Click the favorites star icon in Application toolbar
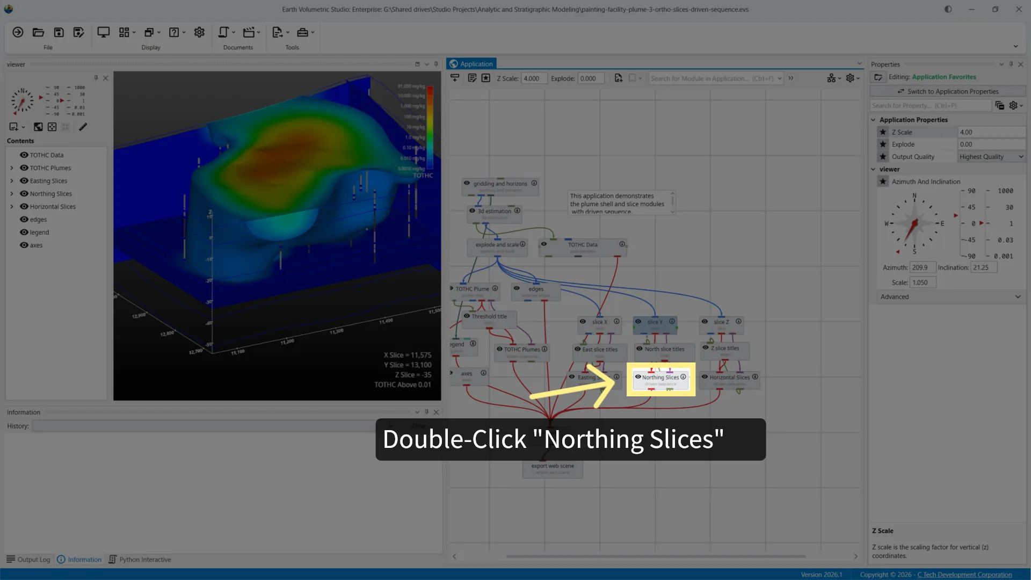Screen dimensions: 1031x580 pos(486,78)
